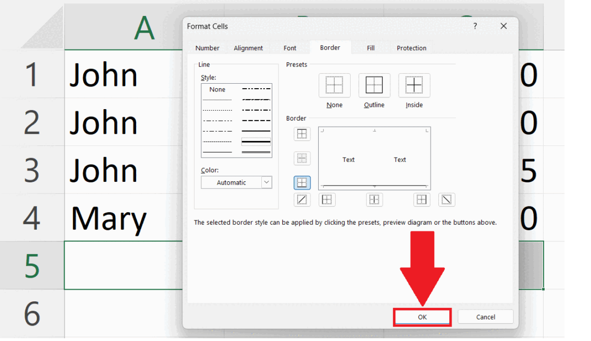
Task: Switch to the Protection tab
Action: [412, 48]
